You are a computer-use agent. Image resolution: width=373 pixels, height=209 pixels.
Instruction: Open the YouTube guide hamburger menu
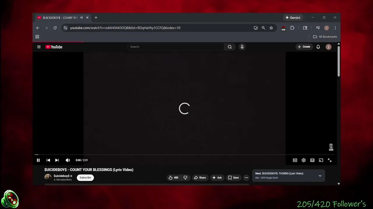tap(39, 47)
